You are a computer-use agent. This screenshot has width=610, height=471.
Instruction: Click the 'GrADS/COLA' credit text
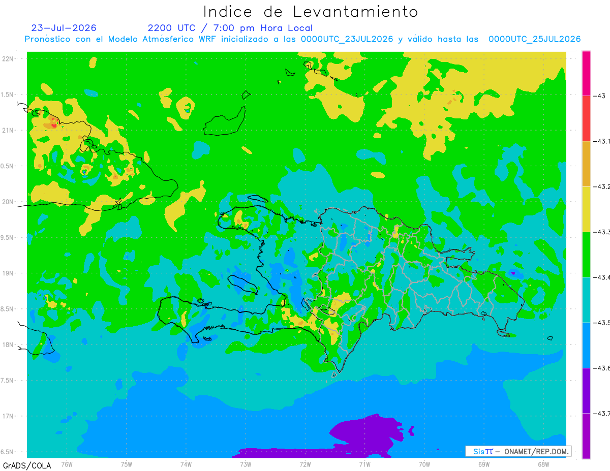click(x=27, y=465)
